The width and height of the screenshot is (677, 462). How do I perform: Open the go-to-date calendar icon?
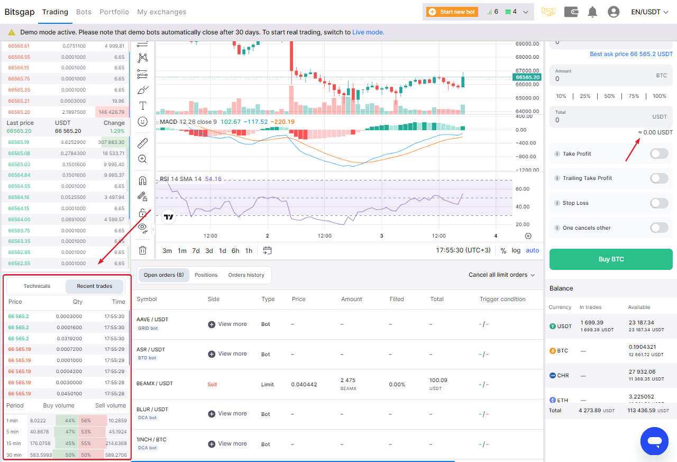(267, 250)
